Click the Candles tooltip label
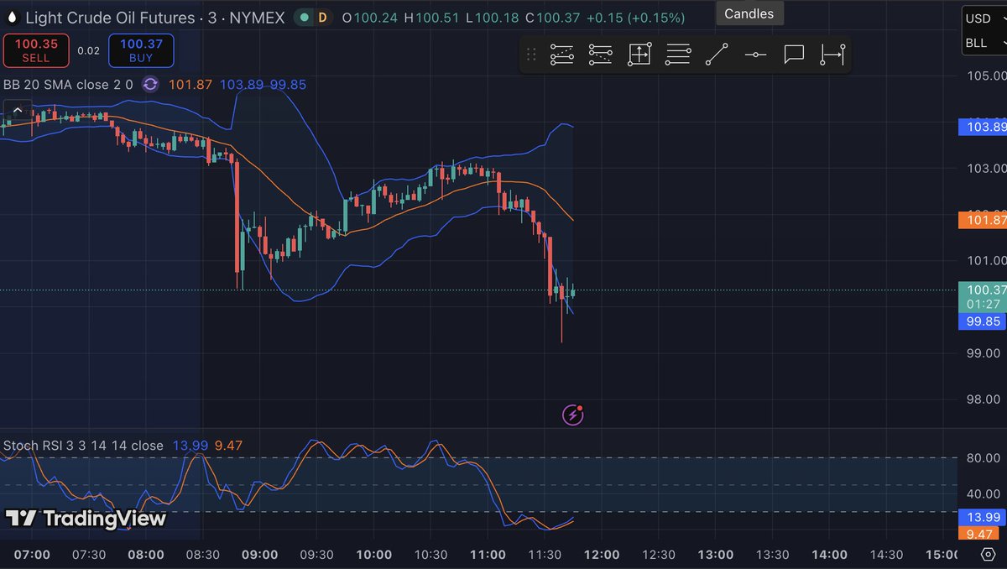1007x569 pixels. (749, 13)
